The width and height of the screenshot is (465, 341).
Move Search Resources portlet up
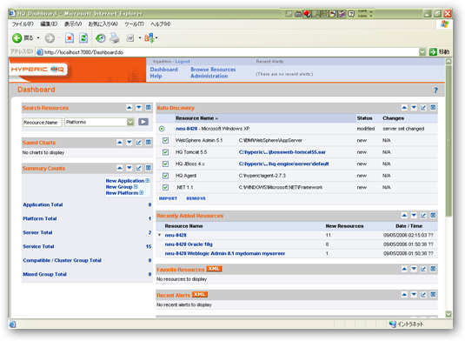pyautogui.click(x=129, y=108)
